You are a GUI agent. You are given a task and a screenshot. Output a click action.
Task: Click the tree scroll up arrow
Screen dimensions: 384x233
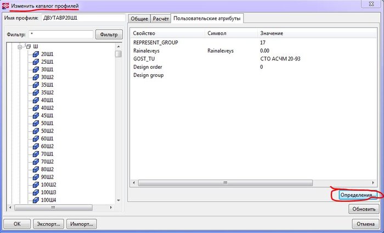click(118, 46)
